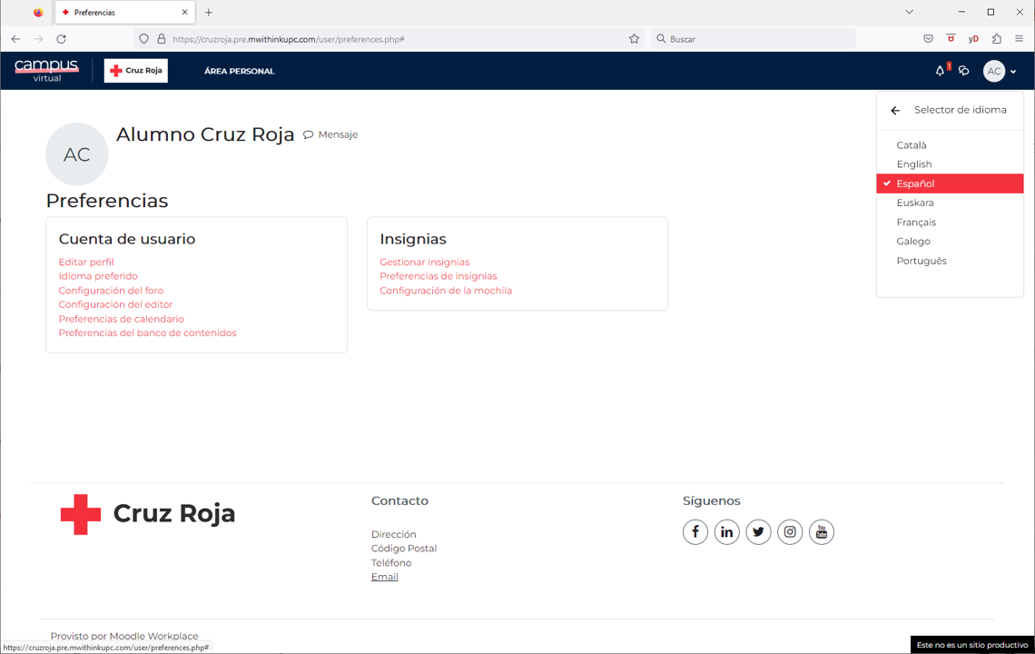This screenshot has width=1035, height=654.
Task: Choose Français from language list
Action: [x=916, y=223]
